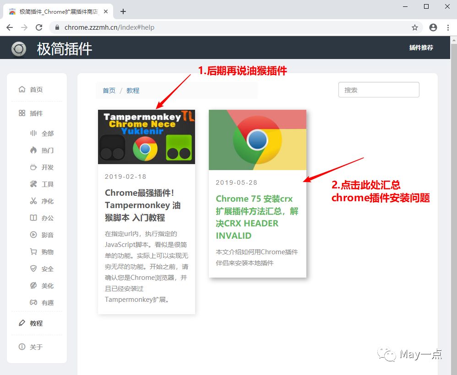The image size is (457, 375).
Task: Click the browser forward arrow
Action: click(x=24, y=27)
